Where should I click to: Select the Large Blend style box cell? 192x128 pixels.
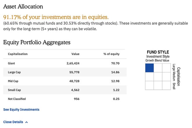click(158, 68)
